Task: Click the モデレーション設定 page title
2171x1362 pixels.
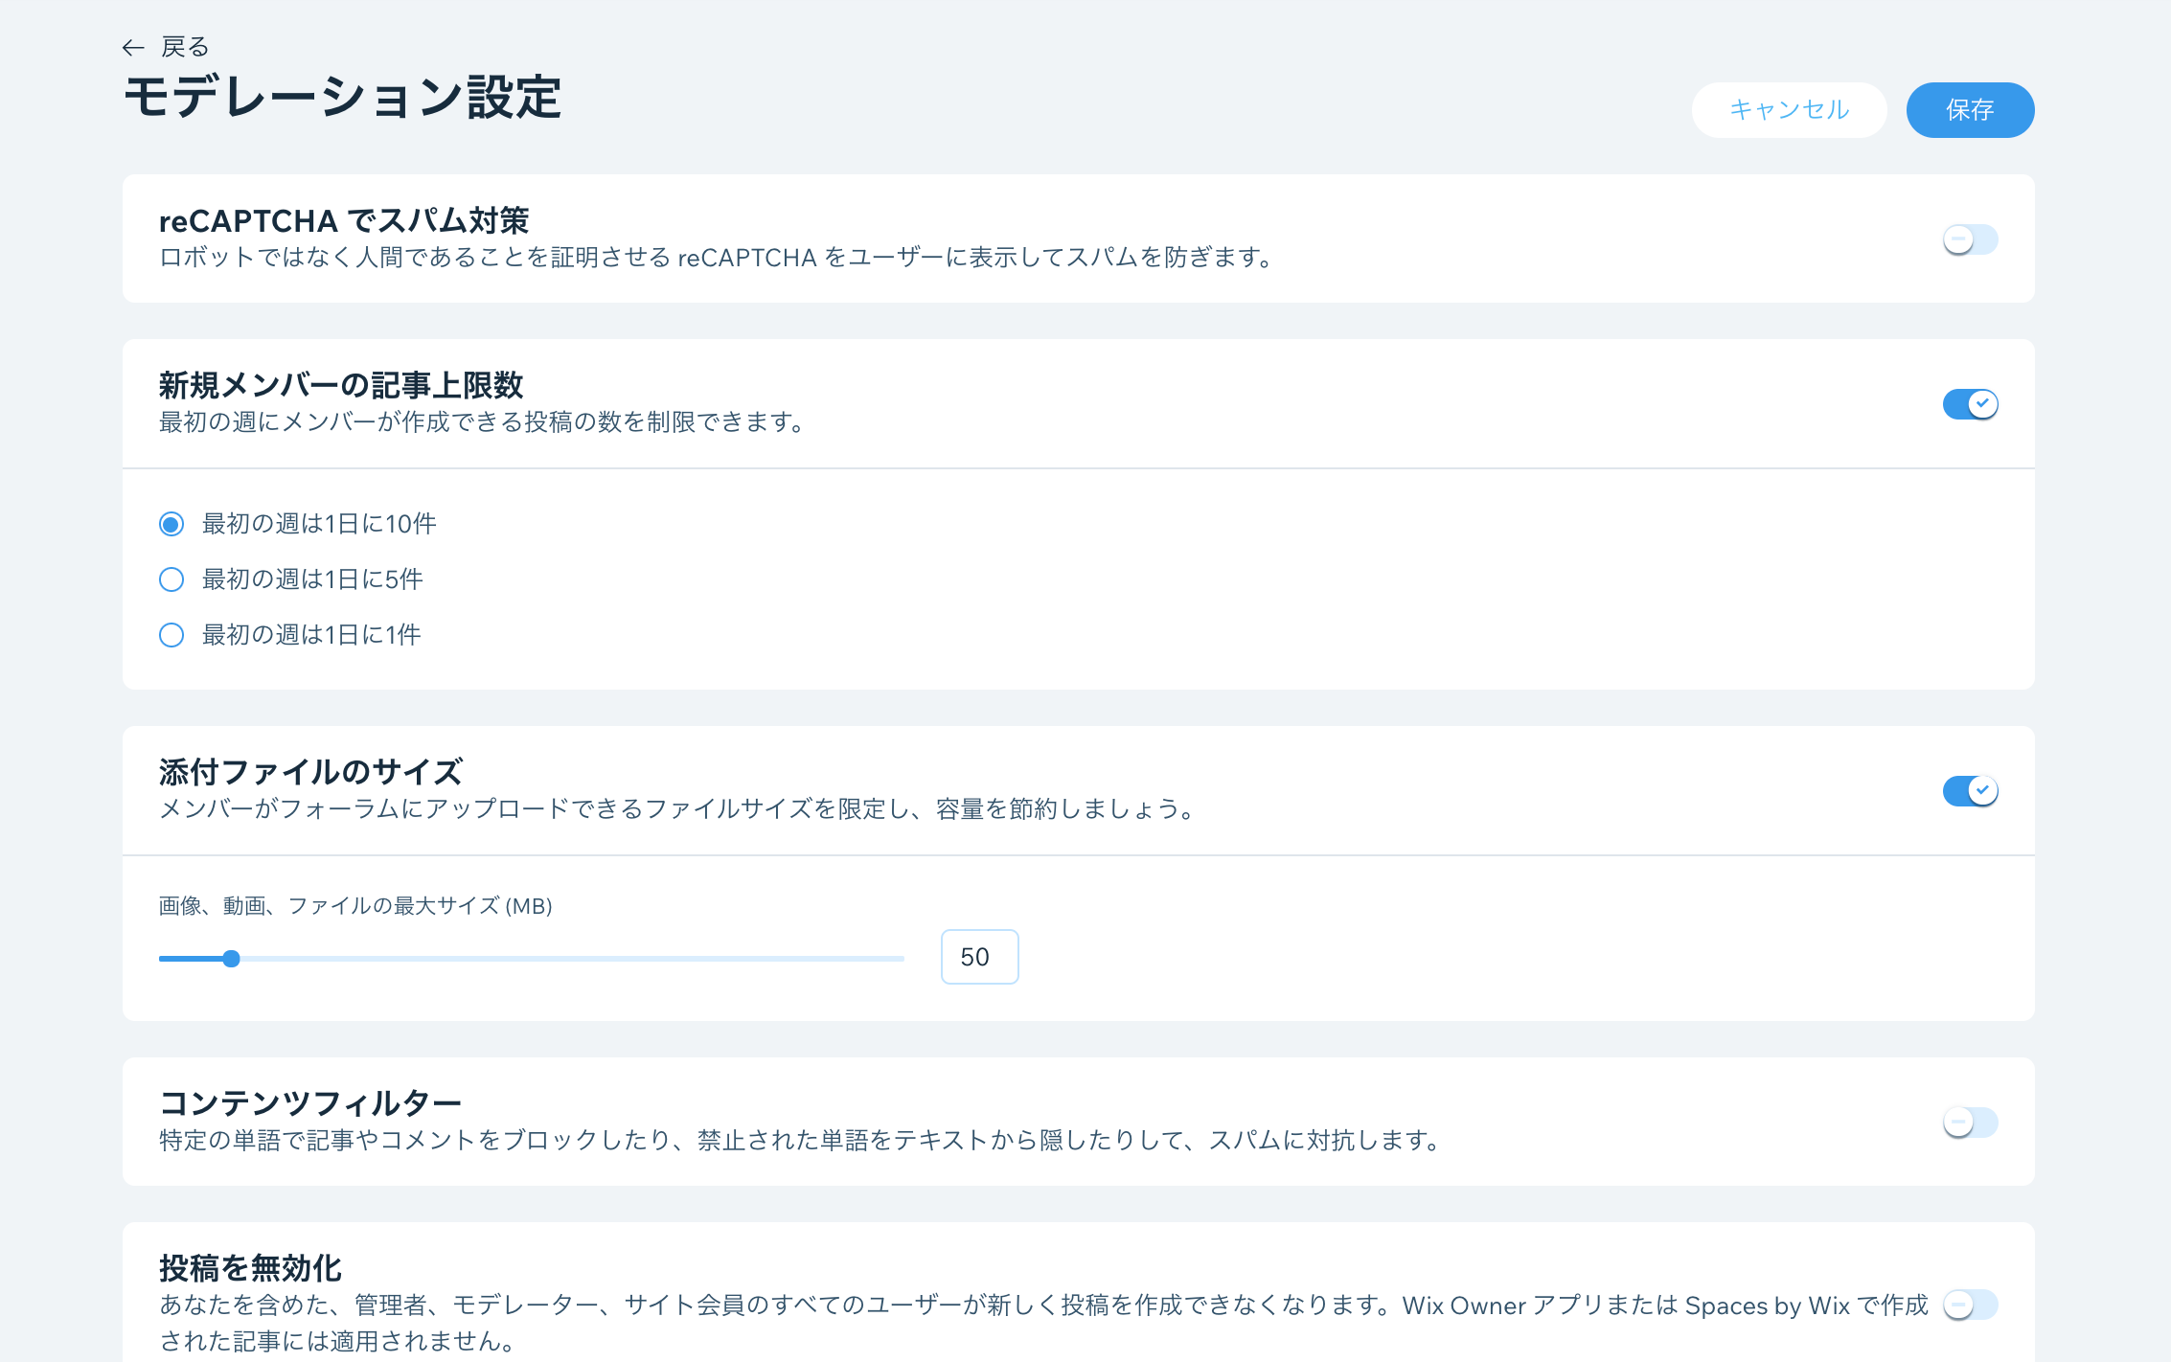Action: point(342,98)
